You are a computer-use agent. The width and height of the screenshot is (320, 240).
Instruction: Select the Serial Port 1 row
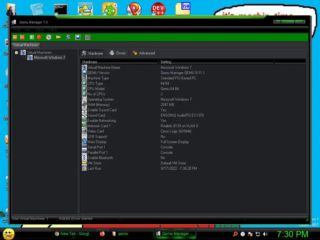pos(193,147)
